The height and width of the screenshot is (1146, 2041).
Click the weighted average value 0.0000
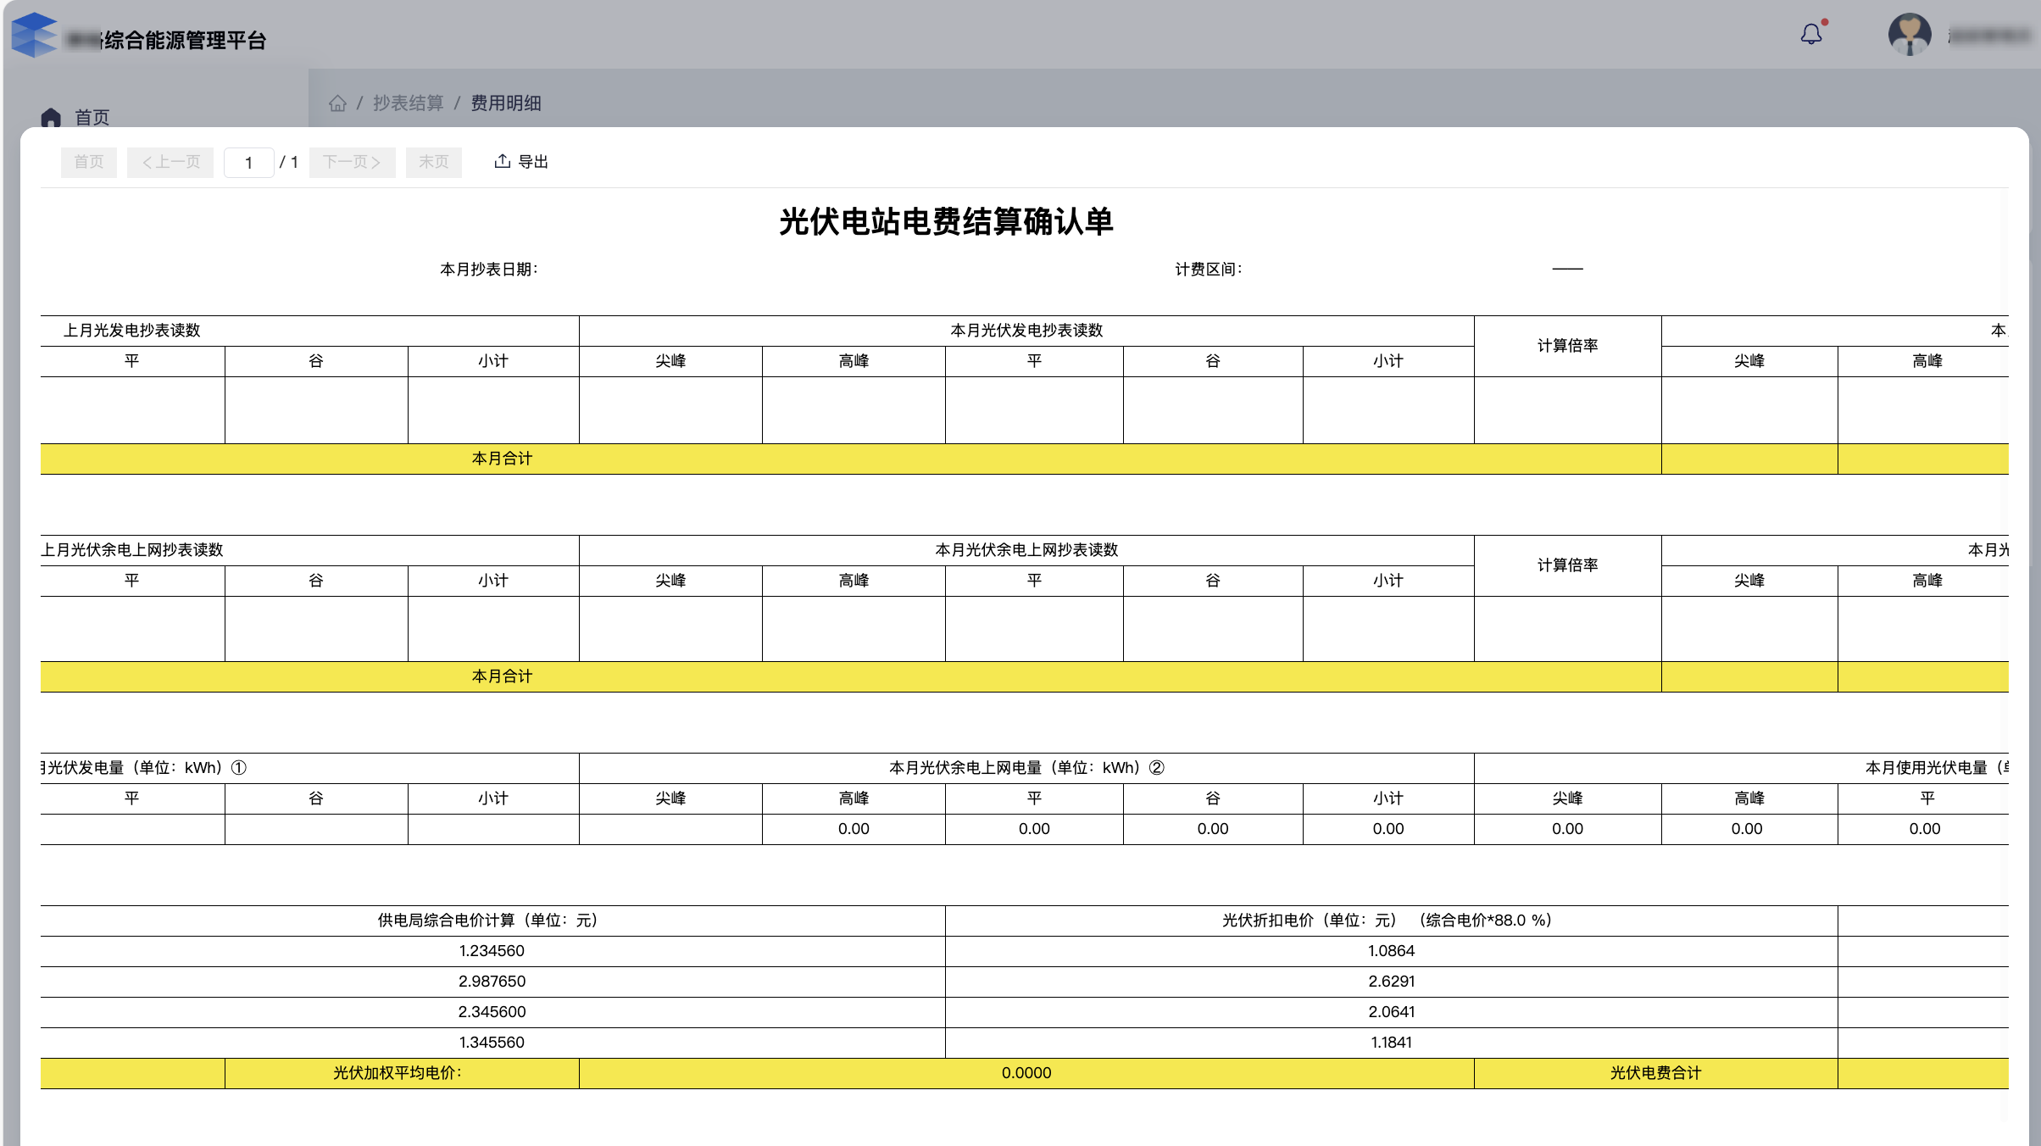(x=1026, y=1073)
